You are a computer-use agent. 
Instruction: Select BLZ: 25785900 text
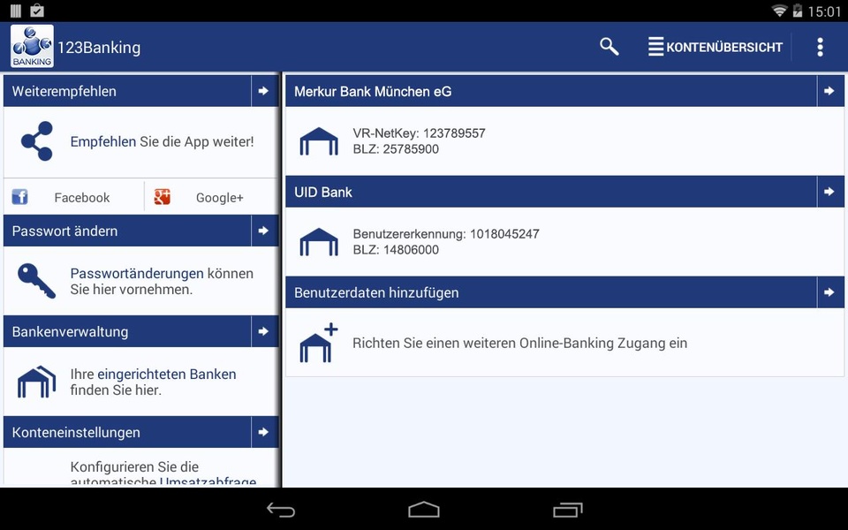tap(396, 149)
